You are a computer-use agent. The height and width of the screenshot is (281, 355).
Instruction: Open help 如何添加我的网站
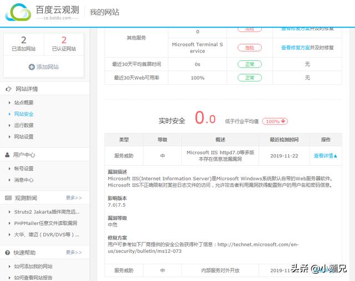tap(33, 266)
